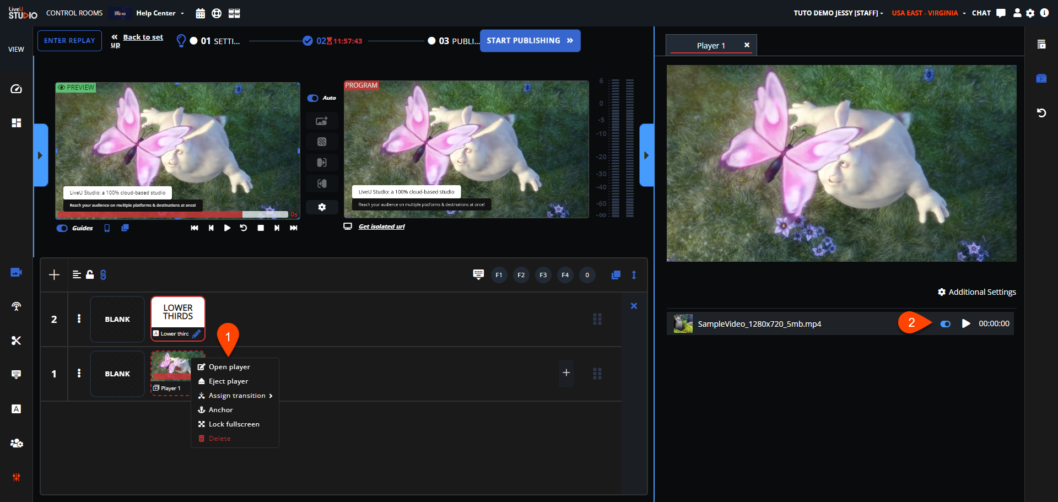This screenshot has width=1058, height=502.
Task: Open the USA EAST - VIRGINIA region dropdown
Action: point(929,13)
